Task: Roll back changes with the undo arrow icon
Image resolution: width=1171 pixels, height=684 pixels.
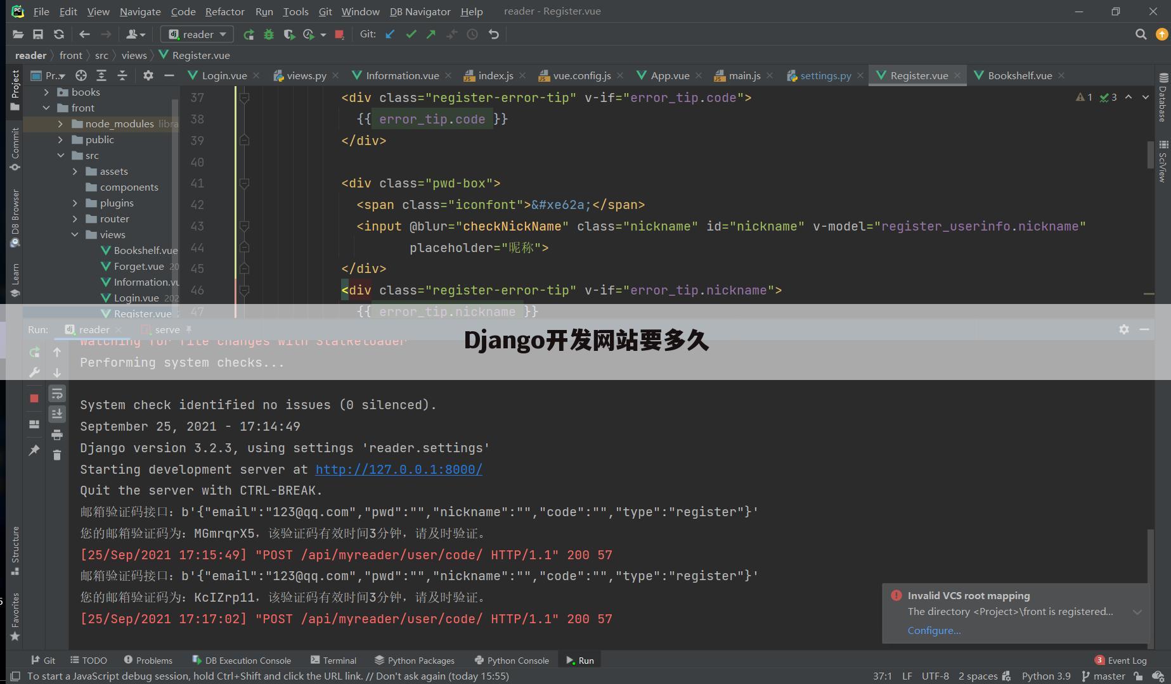Action: (x=494, y=34)
